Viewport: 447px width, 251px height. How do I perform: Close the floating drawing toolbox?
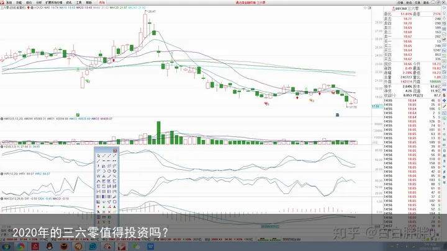click(x=115, y=151)
